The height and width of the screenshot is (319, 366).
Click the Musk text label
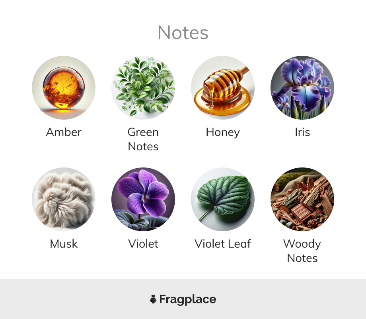point(64,244)
